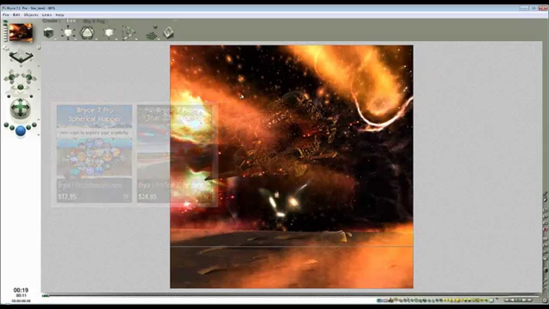This screenshot has height=309, width=549.
Task: Click the left camera cross control
Action: click(x=12, y=77)
